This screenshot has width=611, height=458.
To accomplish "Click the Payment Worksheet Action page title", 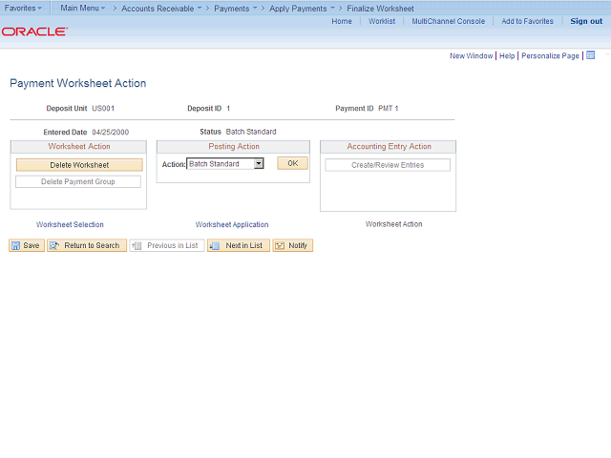I will click(78, 83).
